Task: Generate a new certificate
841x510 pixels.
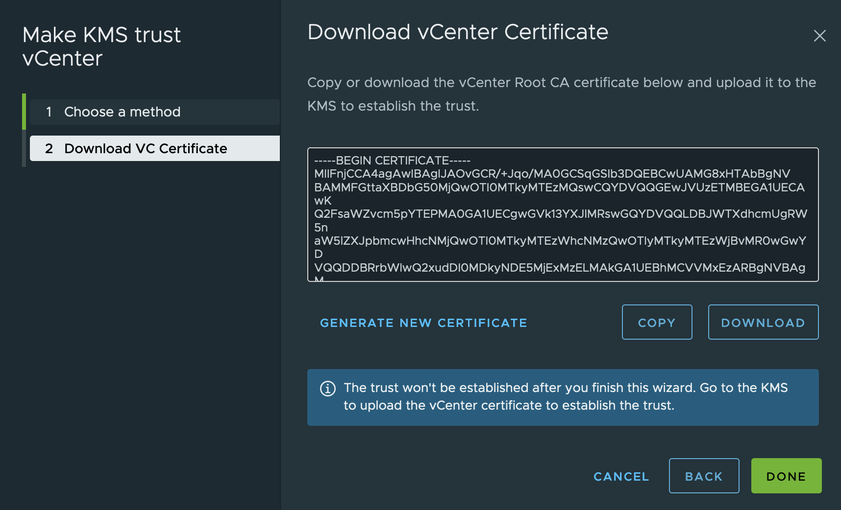Action: tap(423, 323)
